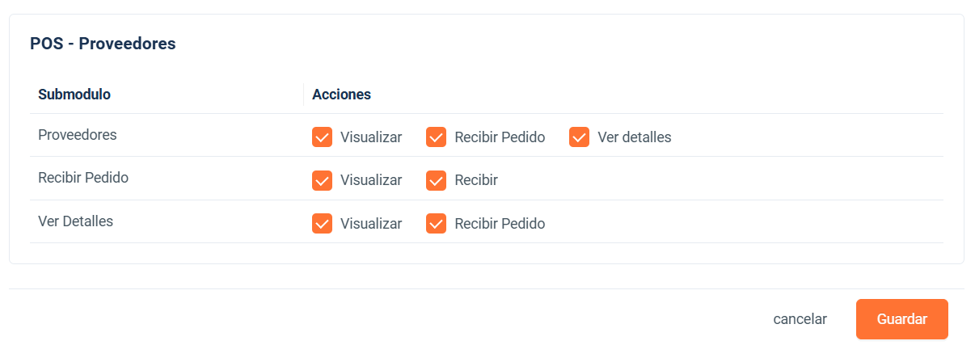Viewport: 975px width, 362px height.
Task: Click the Submodulo column header
Action: [74, 95]
